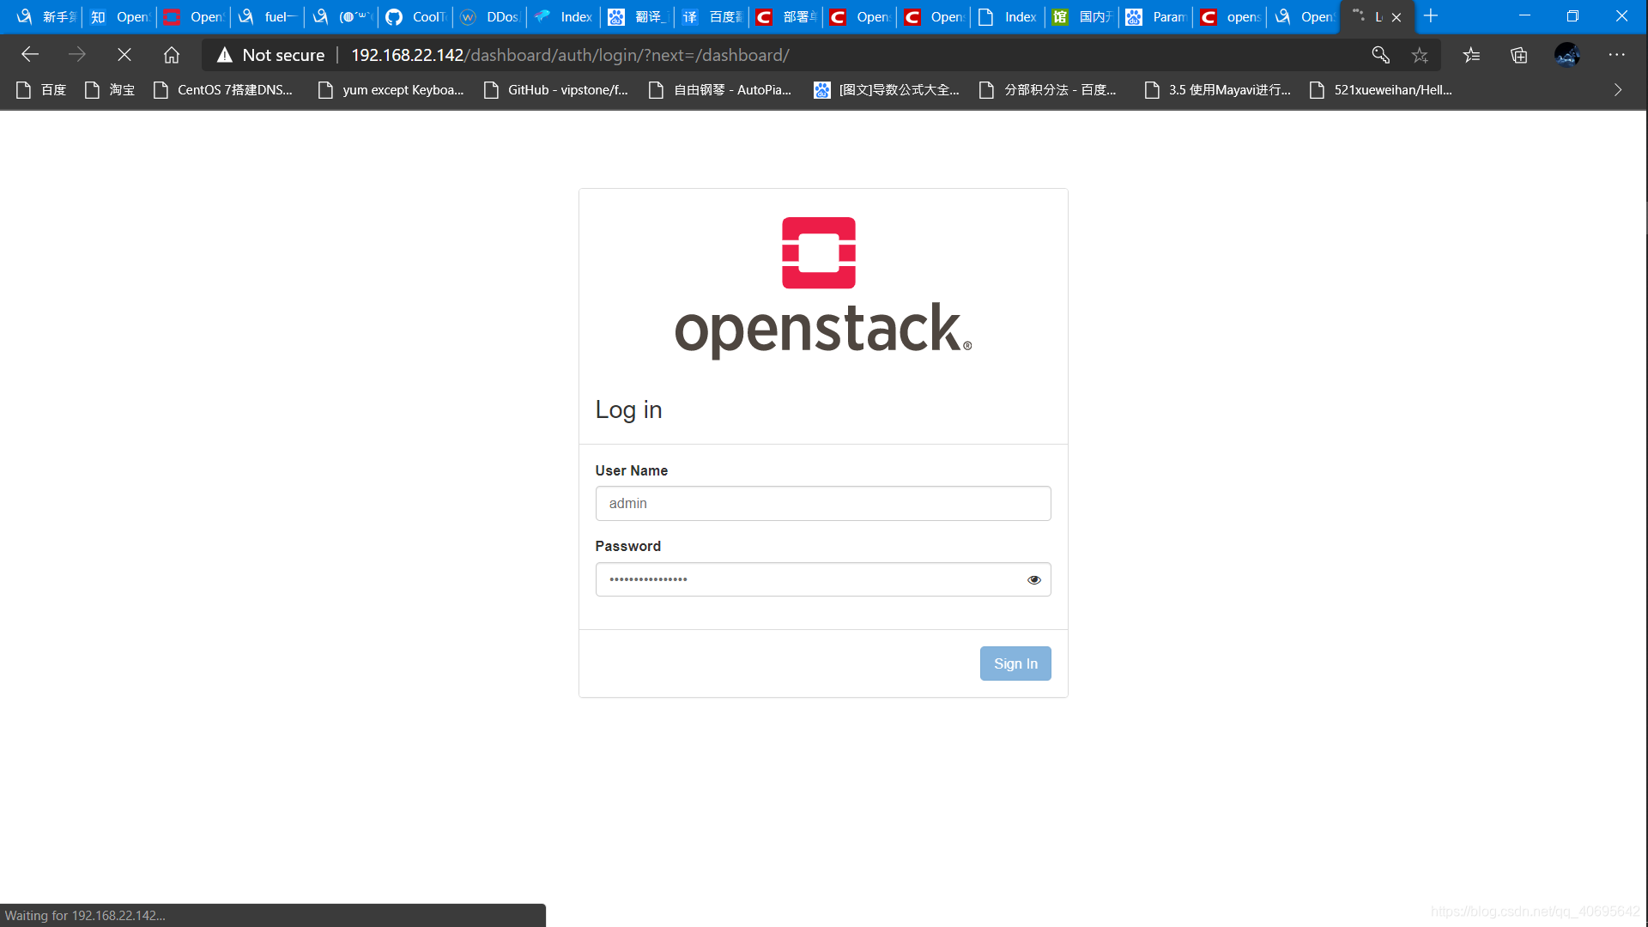This screenshot has height=927, width=1648.
Task: Open the 自由钢琴 - AutoPia bookmark
Action: click(721, 89)
